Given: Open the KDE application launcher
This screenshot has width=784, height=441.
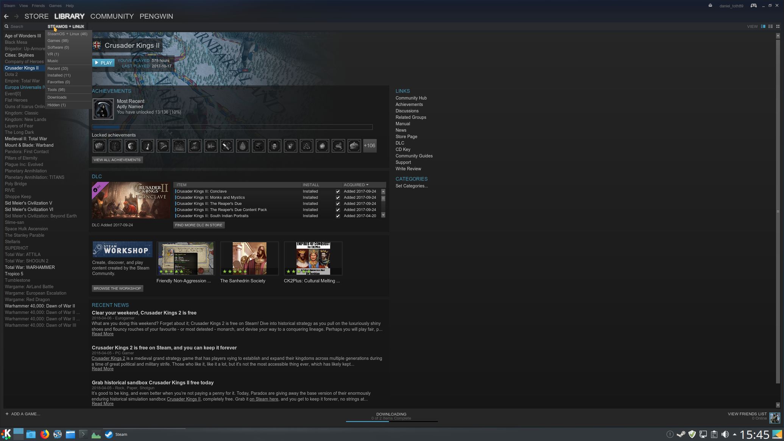Looking at the screenshot, I should [x=6, y=434].
